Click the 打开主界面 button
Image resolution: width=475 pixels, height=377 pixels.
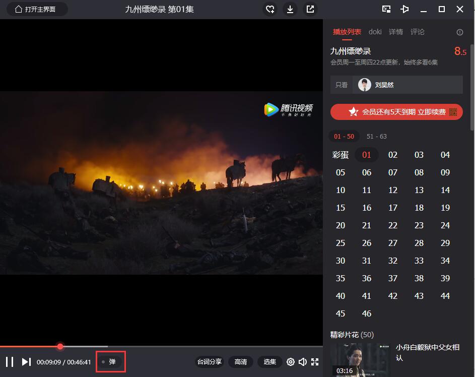click(37, 9)
